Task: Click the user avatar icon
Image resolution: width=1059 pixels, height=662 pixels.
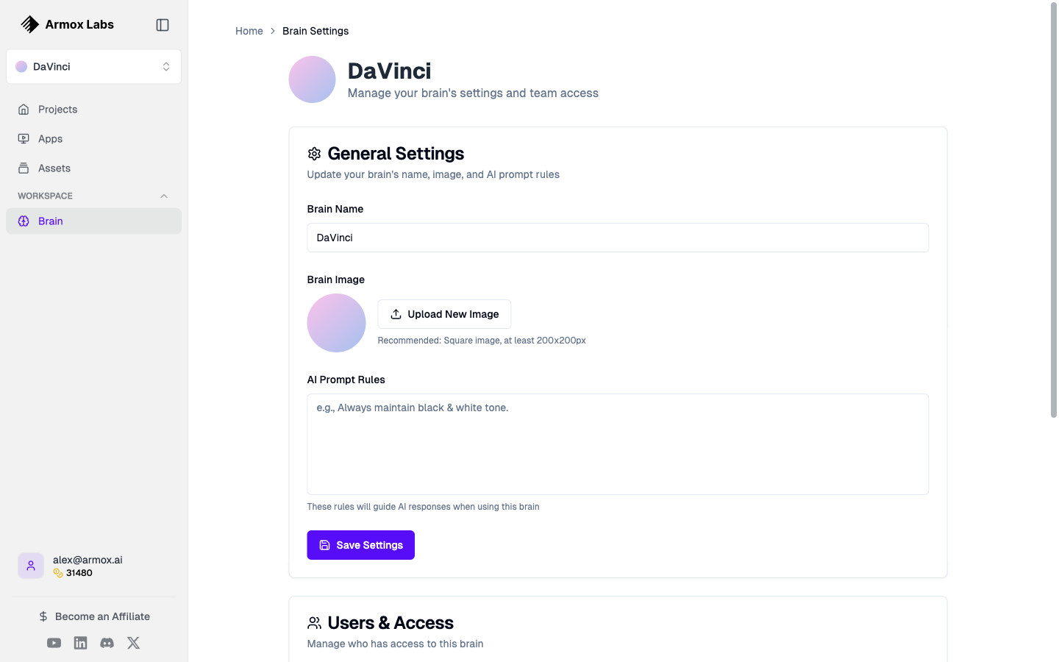Action: [x=31, y=566]
